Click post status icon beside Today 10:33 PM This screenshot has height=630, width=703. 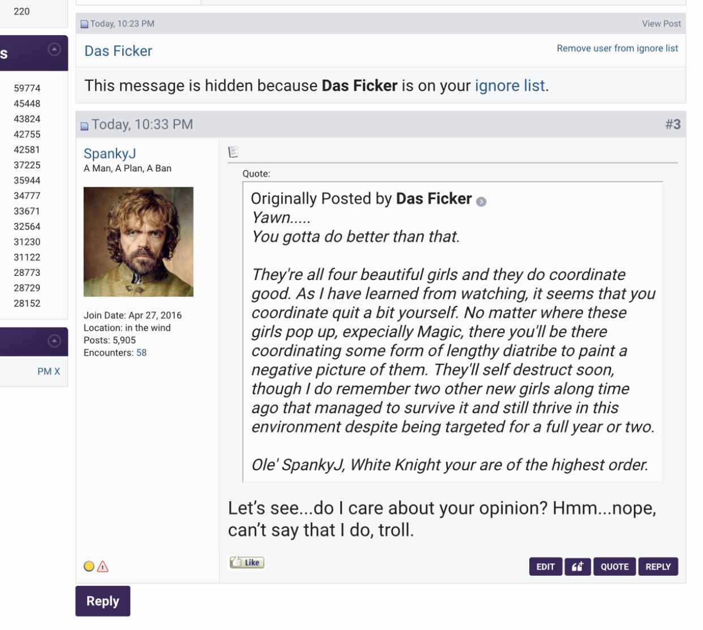[x=84, y=126]
